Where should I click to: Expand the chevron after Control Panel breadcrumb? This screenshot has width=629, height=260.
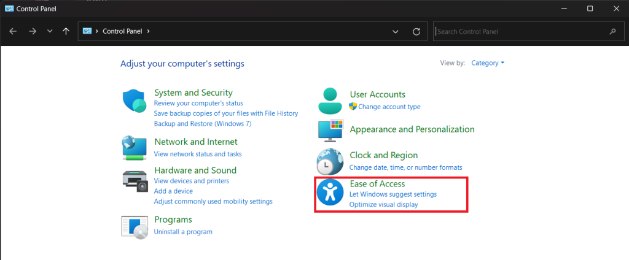pyautogui.click(x=148, y=31)
